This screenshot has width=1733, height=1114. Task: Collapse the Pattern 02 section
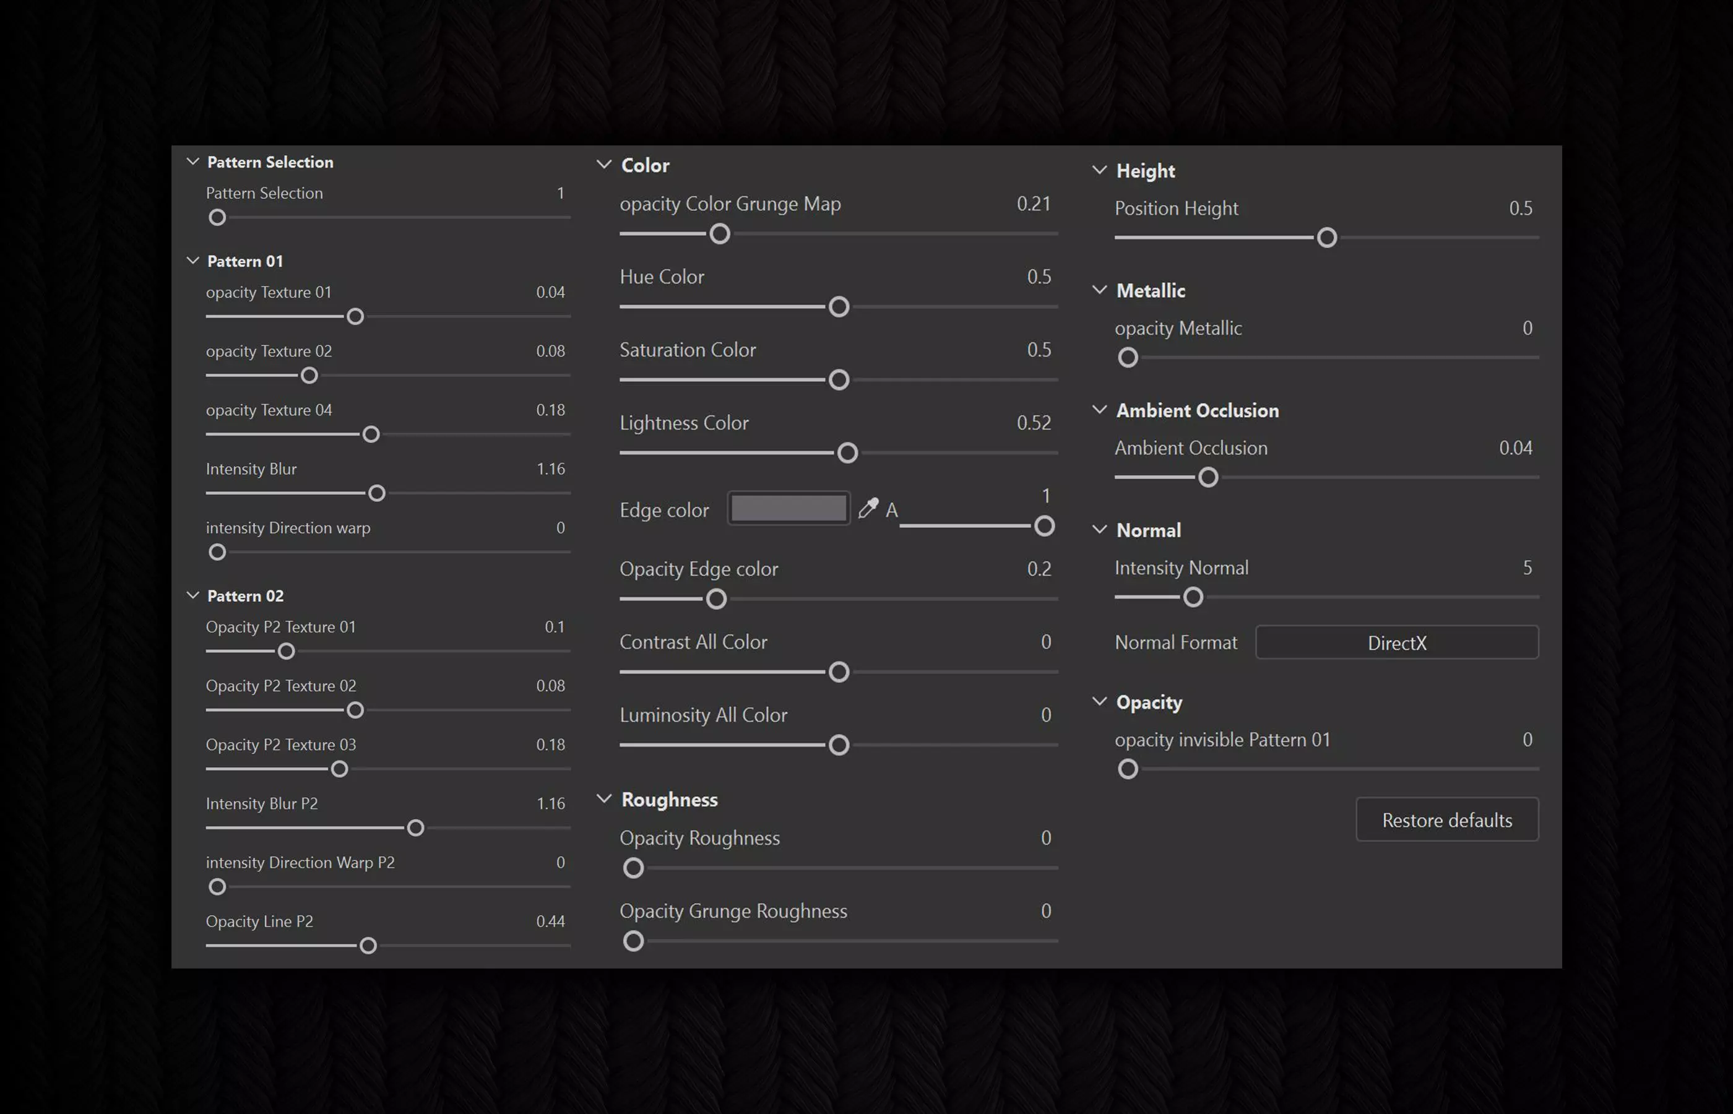[192, 595]
